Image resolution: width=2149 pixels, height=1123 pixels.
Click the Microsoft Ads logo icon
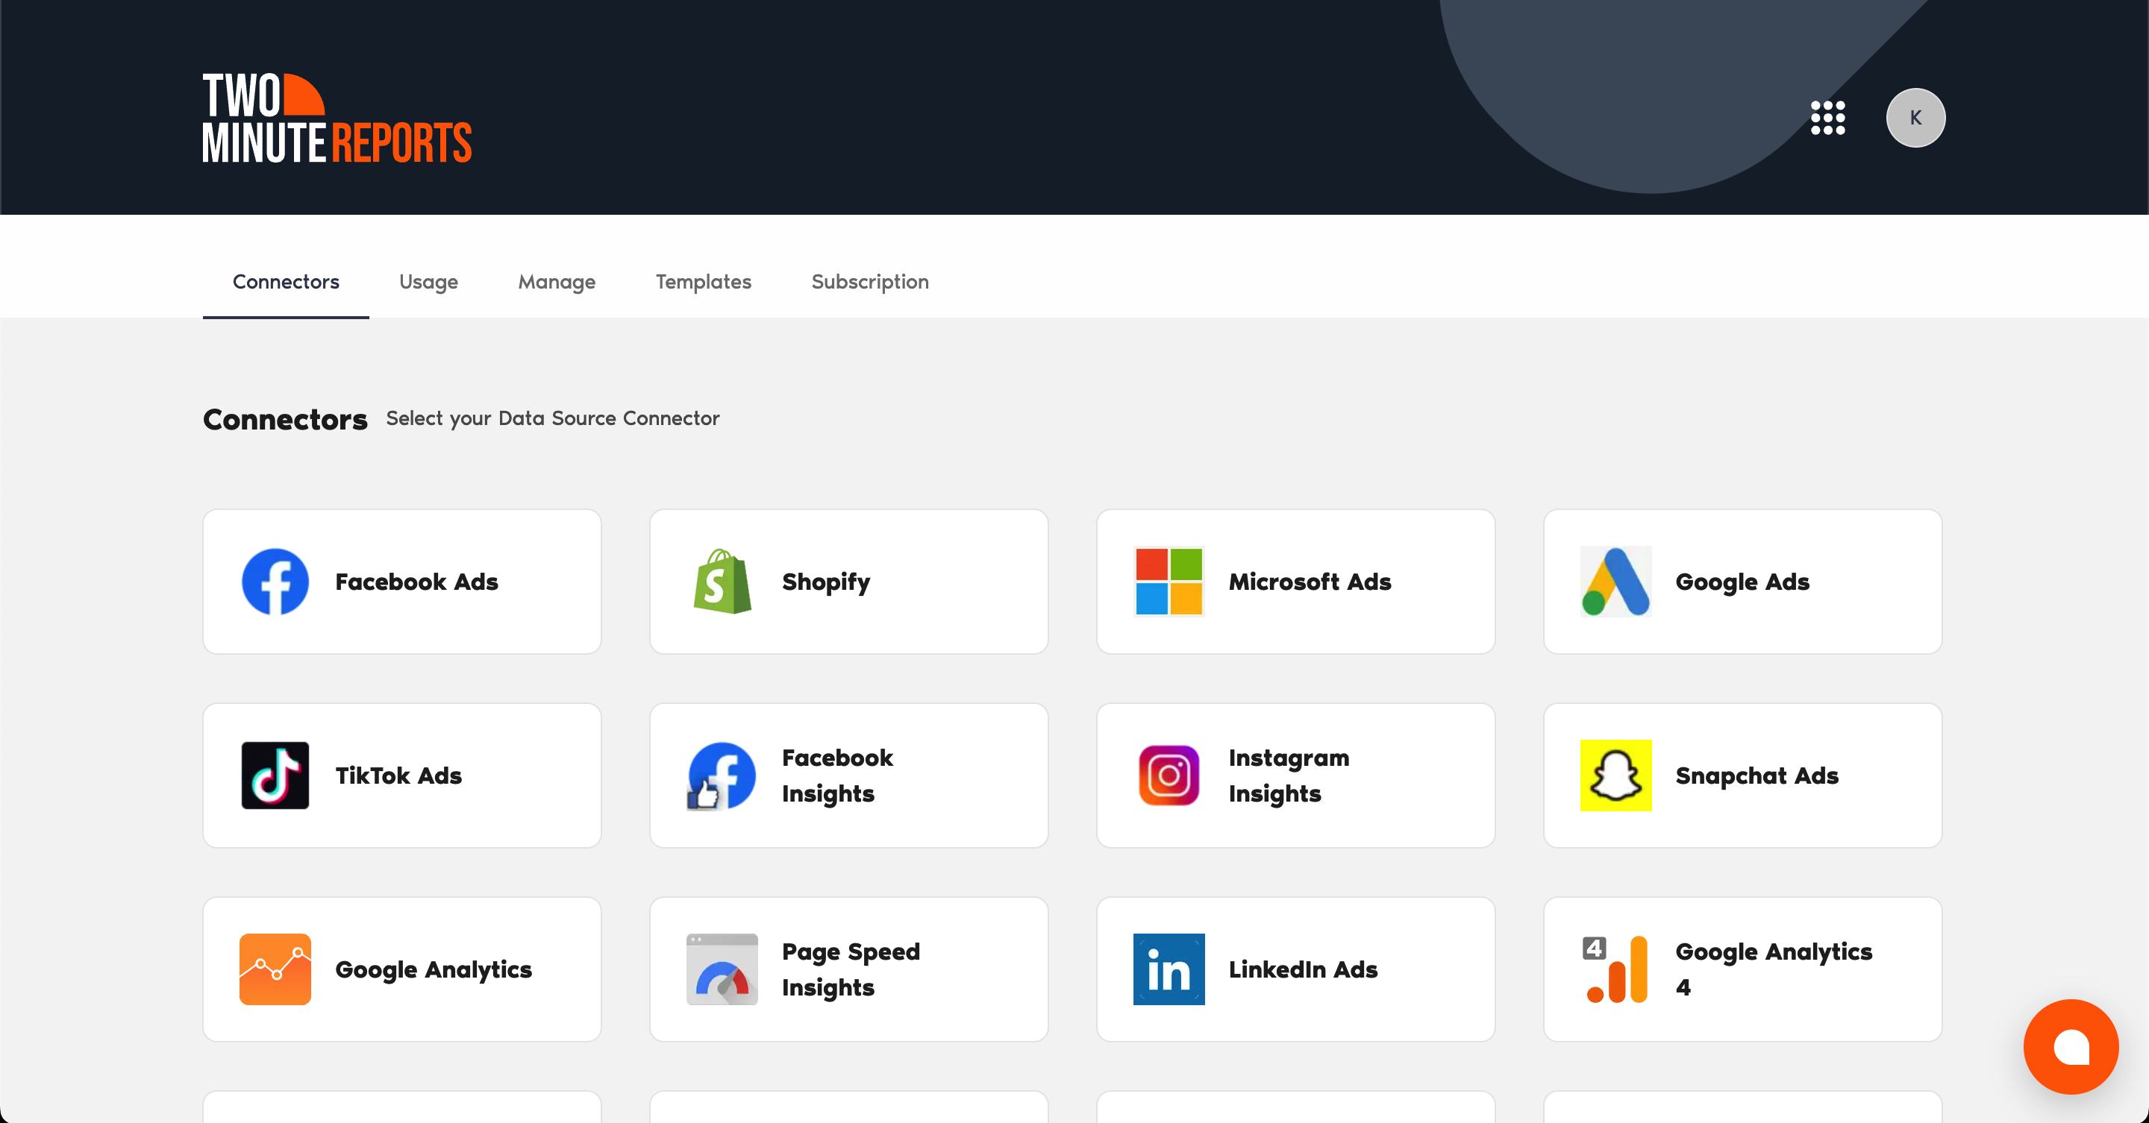(x=1169, y=582)
